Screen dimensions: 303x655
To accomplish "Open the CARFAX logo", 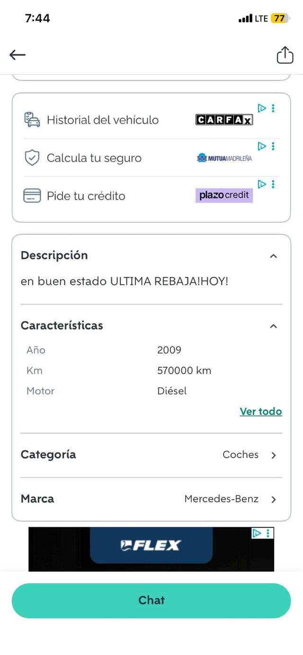I will pyautogui.click(x=223, y=119).
